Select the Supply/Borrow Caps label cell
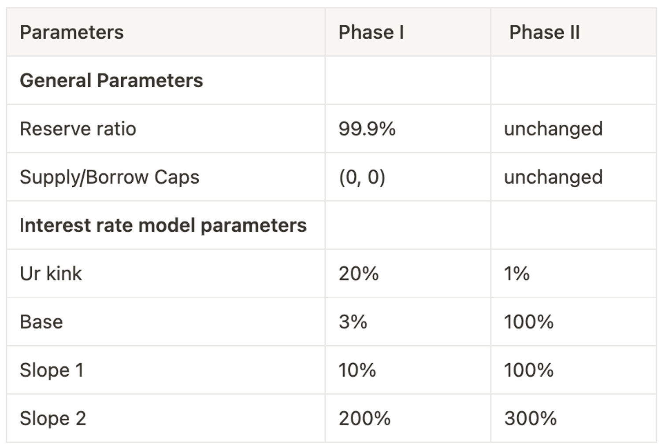The image size is (661, 447). coord(110,177)
